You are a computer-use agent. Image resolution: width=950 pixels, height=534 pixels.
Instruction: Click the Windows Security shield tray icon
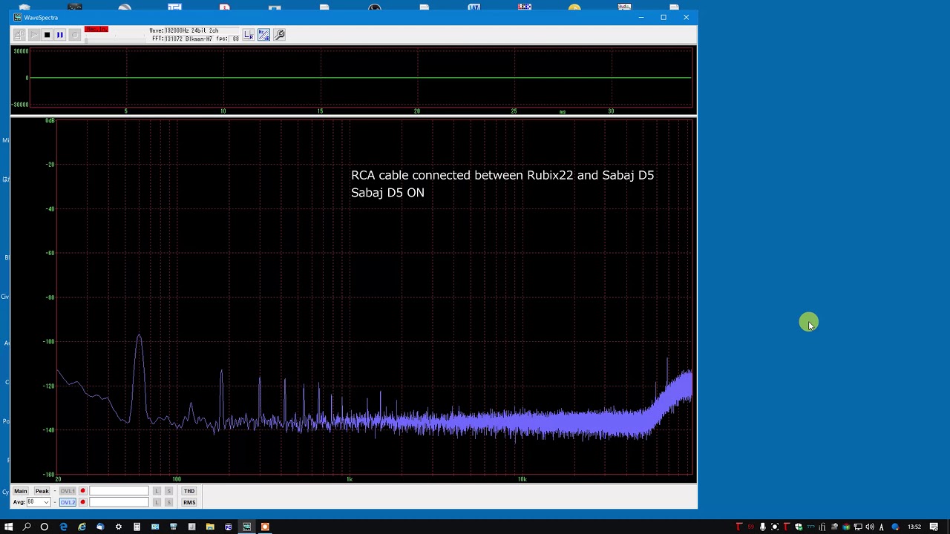pos(799,527)
